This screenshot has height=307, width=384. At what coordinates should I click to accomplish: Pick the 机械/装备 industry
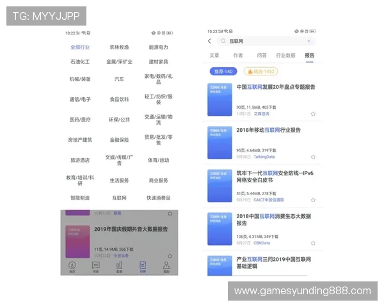pyautogui.click(x=80, y=79)
